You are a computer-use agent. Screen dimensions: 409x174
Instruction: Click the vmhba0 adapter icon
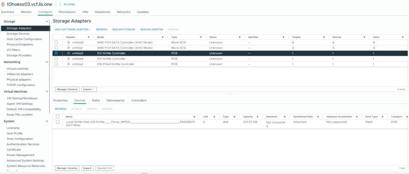(x=69, y=42)
